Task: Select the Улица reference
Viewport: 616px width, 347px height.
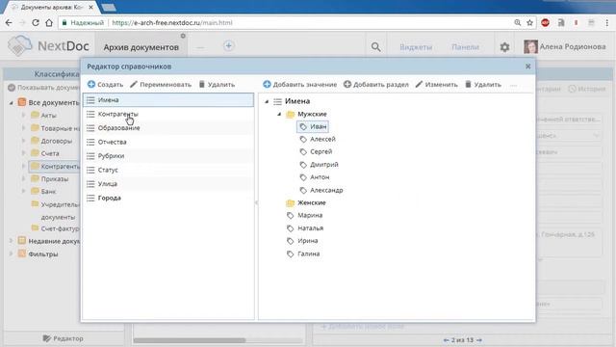Action: [168, 184]
